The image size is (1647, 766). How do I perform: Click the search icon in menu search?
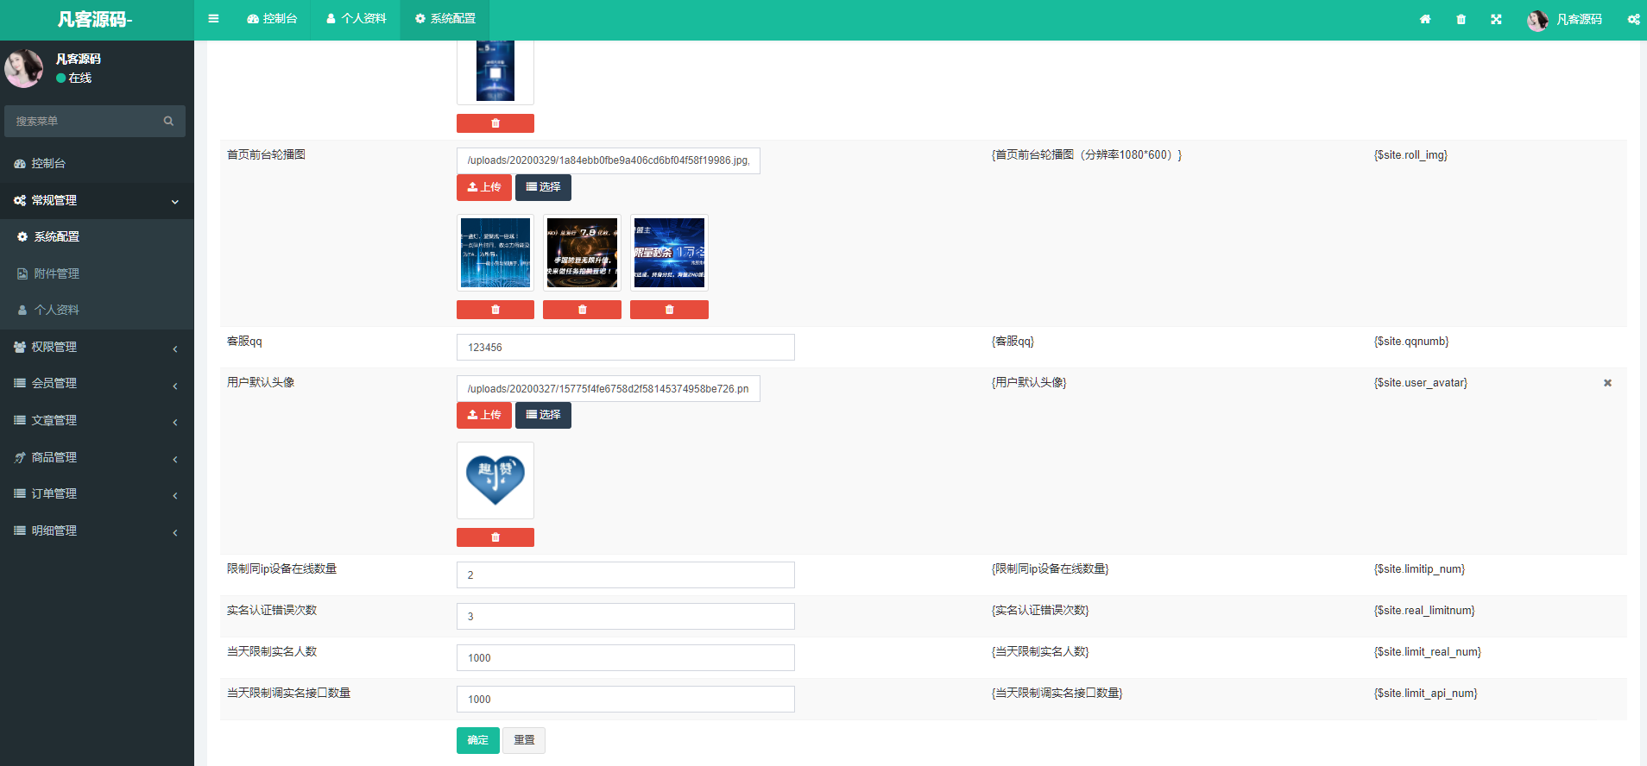tap(168, 122)
